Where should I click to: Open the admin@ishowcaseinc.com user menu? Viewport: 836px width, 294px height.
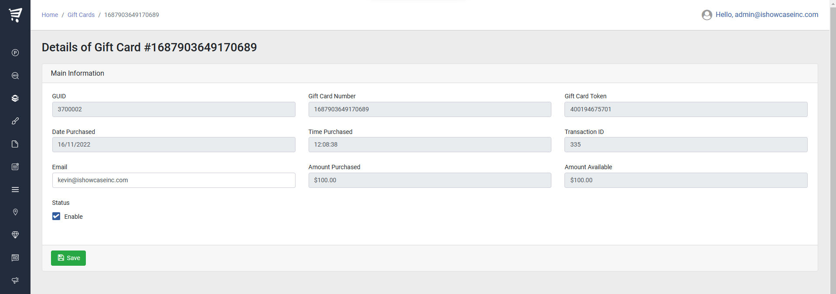coord(766,15)
